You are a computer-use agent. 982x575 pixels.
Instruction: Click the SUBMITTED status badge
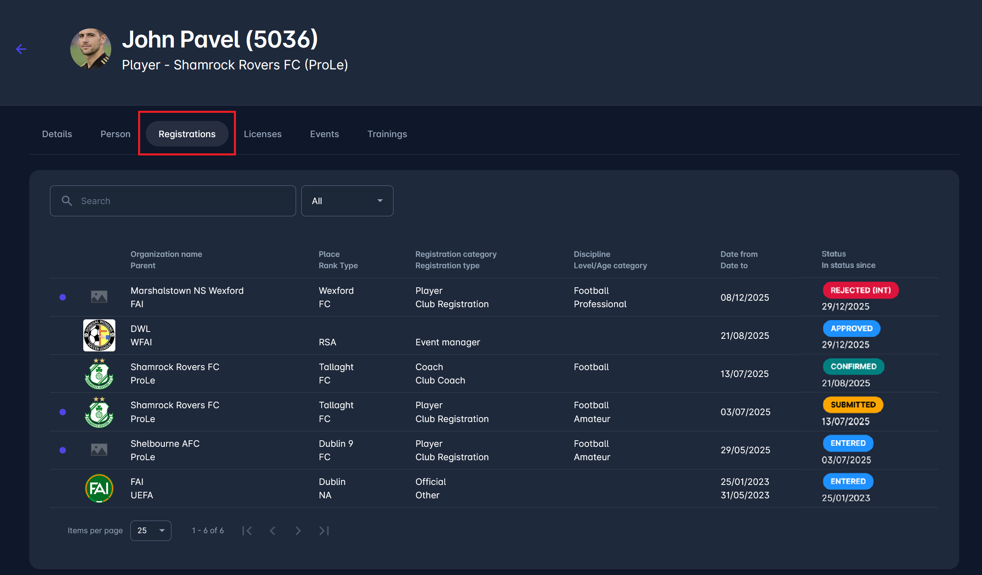tap(853, 405)
